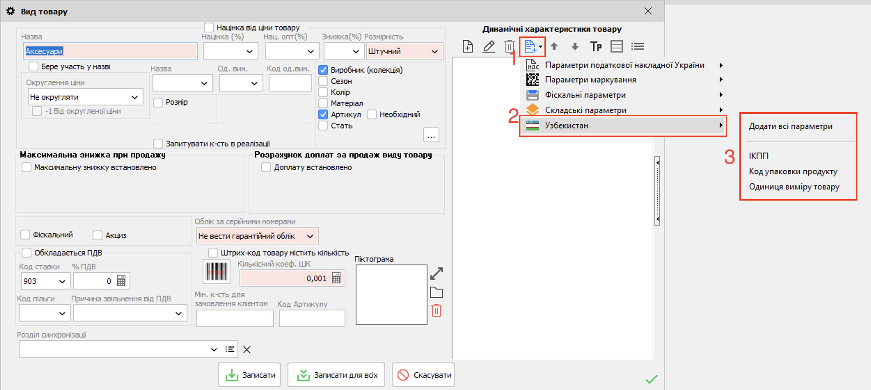Enable the Фіскальний checkbox

tap(25, 235)
